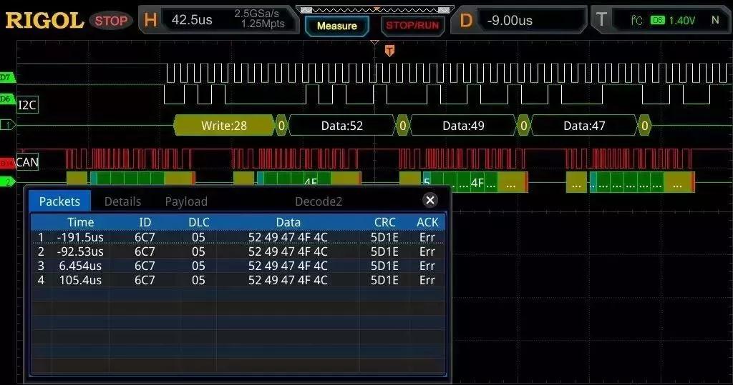The image size is (733, 385).
Task: Switch to the Payload tab
Action: 186,201
